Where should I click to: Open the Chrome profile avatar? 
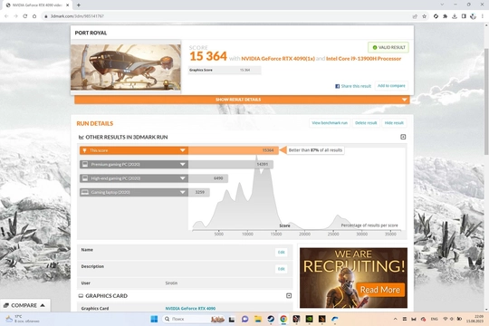tap(473, 16)
